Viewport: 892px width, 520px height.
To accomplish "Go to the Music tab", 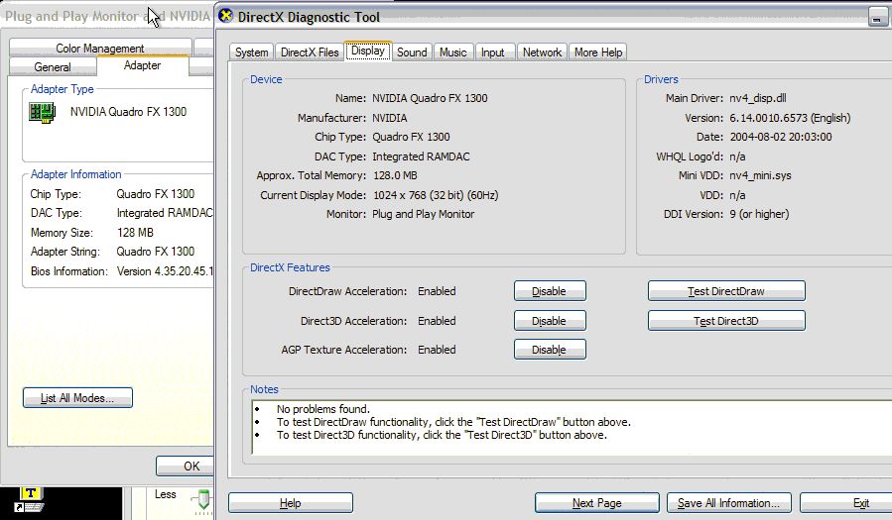I will (x=452, y=52).
